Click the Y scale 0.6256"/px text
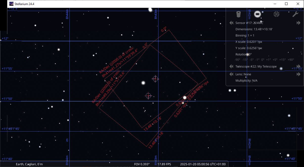 [x=249, y=48]
